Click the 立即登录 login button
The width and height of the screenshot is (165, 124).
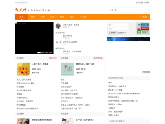112,33
